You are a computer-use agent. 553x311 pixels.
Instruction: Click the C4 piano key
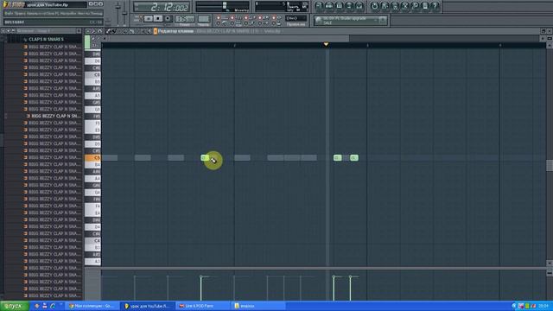tap(92, 240)
